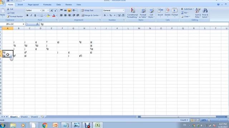Click column header D

(x=40, y=28)
